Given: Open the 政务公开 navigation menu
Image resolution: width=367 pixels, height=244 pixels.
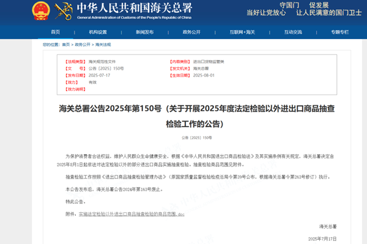Looking at the screenshot, I should click(x=191, y=32).
